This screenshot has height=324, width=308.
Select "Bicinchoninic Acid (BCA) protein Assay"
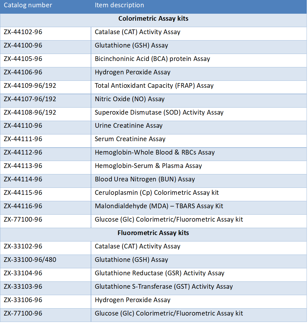(152, 59)
